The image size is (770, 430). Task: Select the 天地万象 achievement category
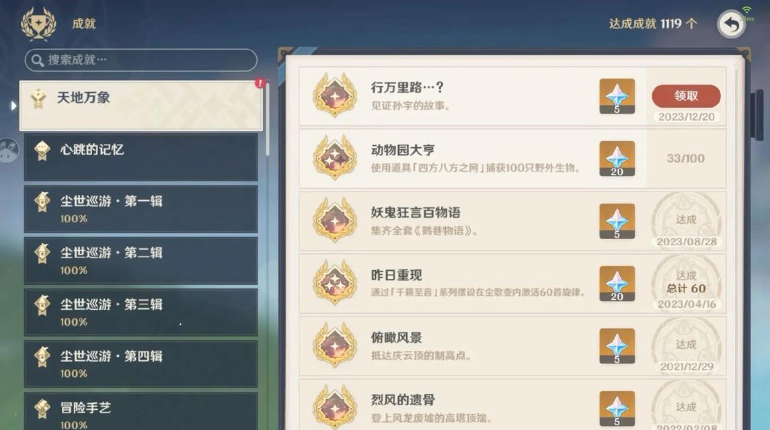[141, 106]
